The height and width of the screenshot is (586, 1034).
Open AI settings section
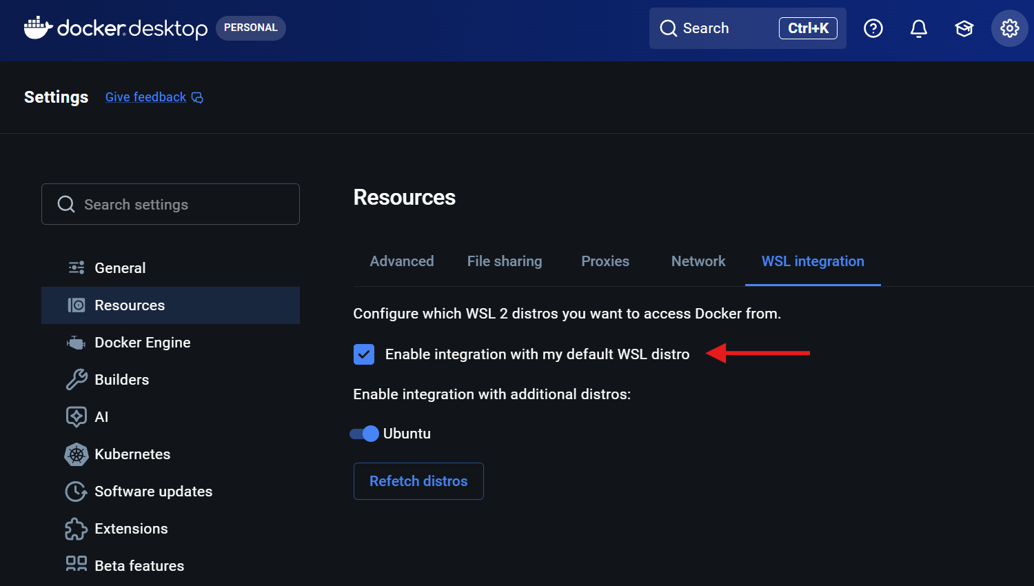click(x=170, y=417)
